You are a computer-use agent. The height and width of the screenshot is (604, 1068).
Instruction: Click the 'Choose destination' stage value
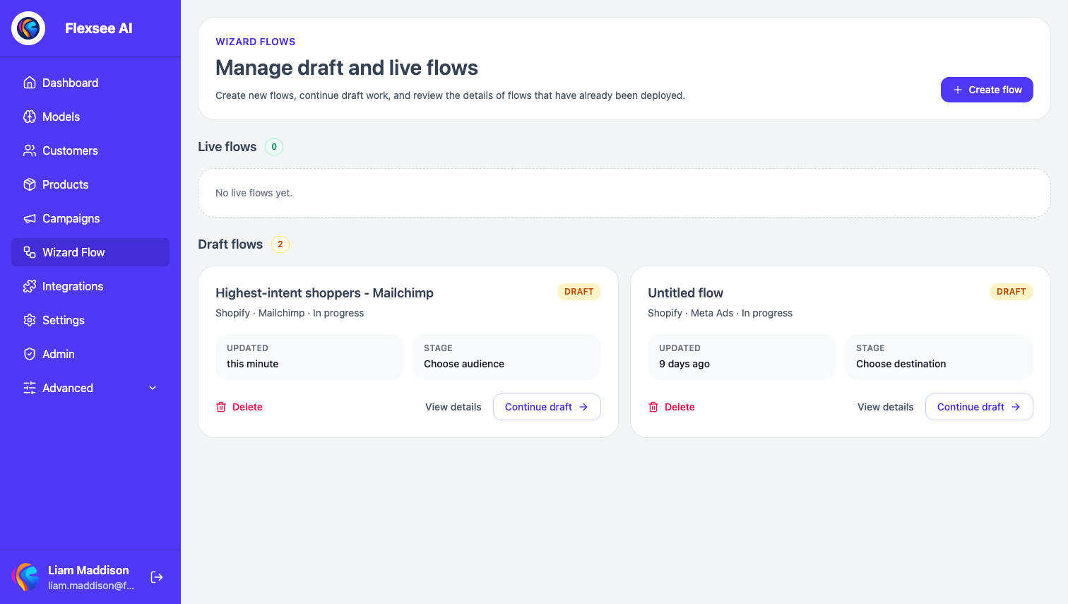901,364
